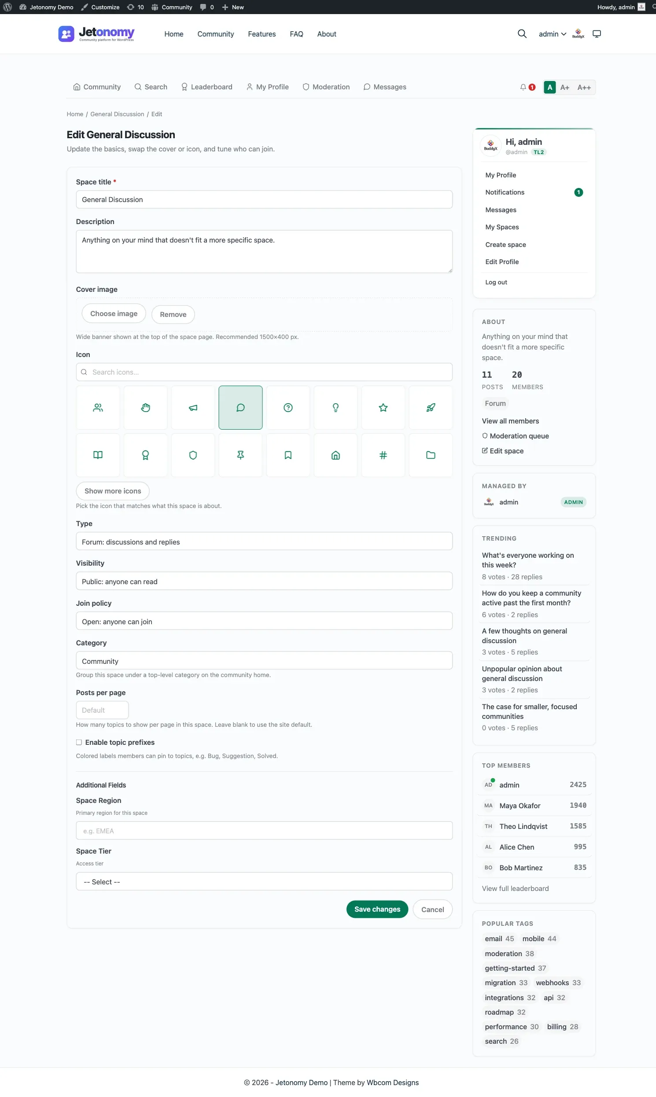Open the notifications bell
Screen dimensions: 656x1097
[x=523, y=87]
